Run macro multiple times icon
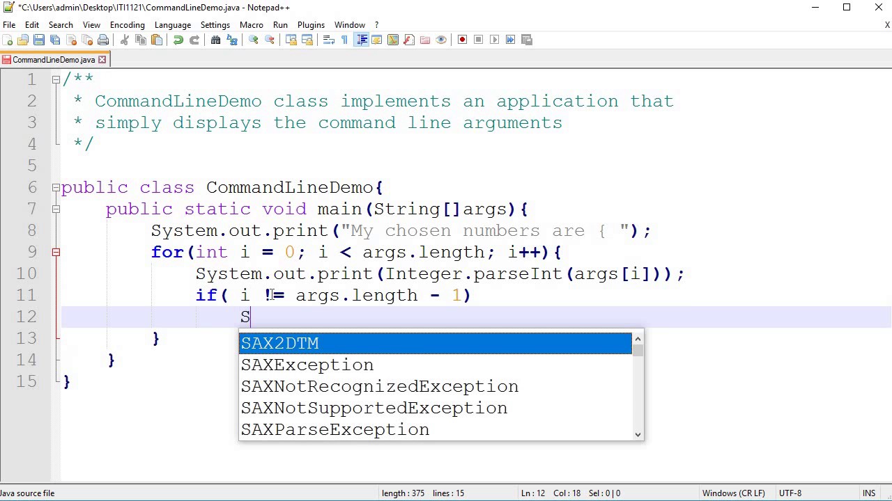892x501 pixels. [510, 40]
